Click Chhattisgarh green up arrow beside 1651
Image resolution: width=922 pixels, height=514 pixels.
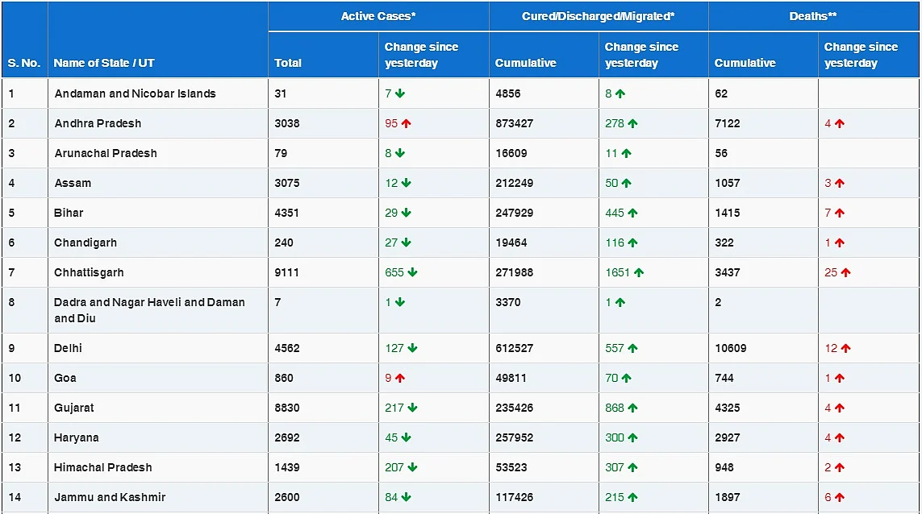tap(639, 272)
